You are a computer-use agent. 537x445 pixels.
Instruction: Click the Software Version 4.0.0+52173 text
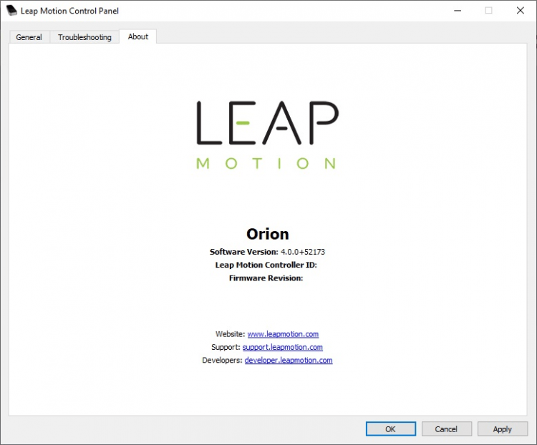pyautogui.click(x=267, y=252)
